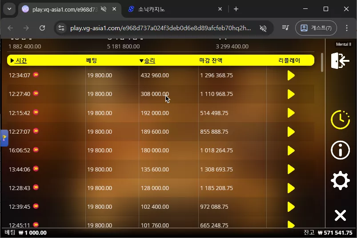This screenshot has height=238, width=357.
Task: Click the red coin icon beside 12:39:45
Action: [x=36, y=206]
